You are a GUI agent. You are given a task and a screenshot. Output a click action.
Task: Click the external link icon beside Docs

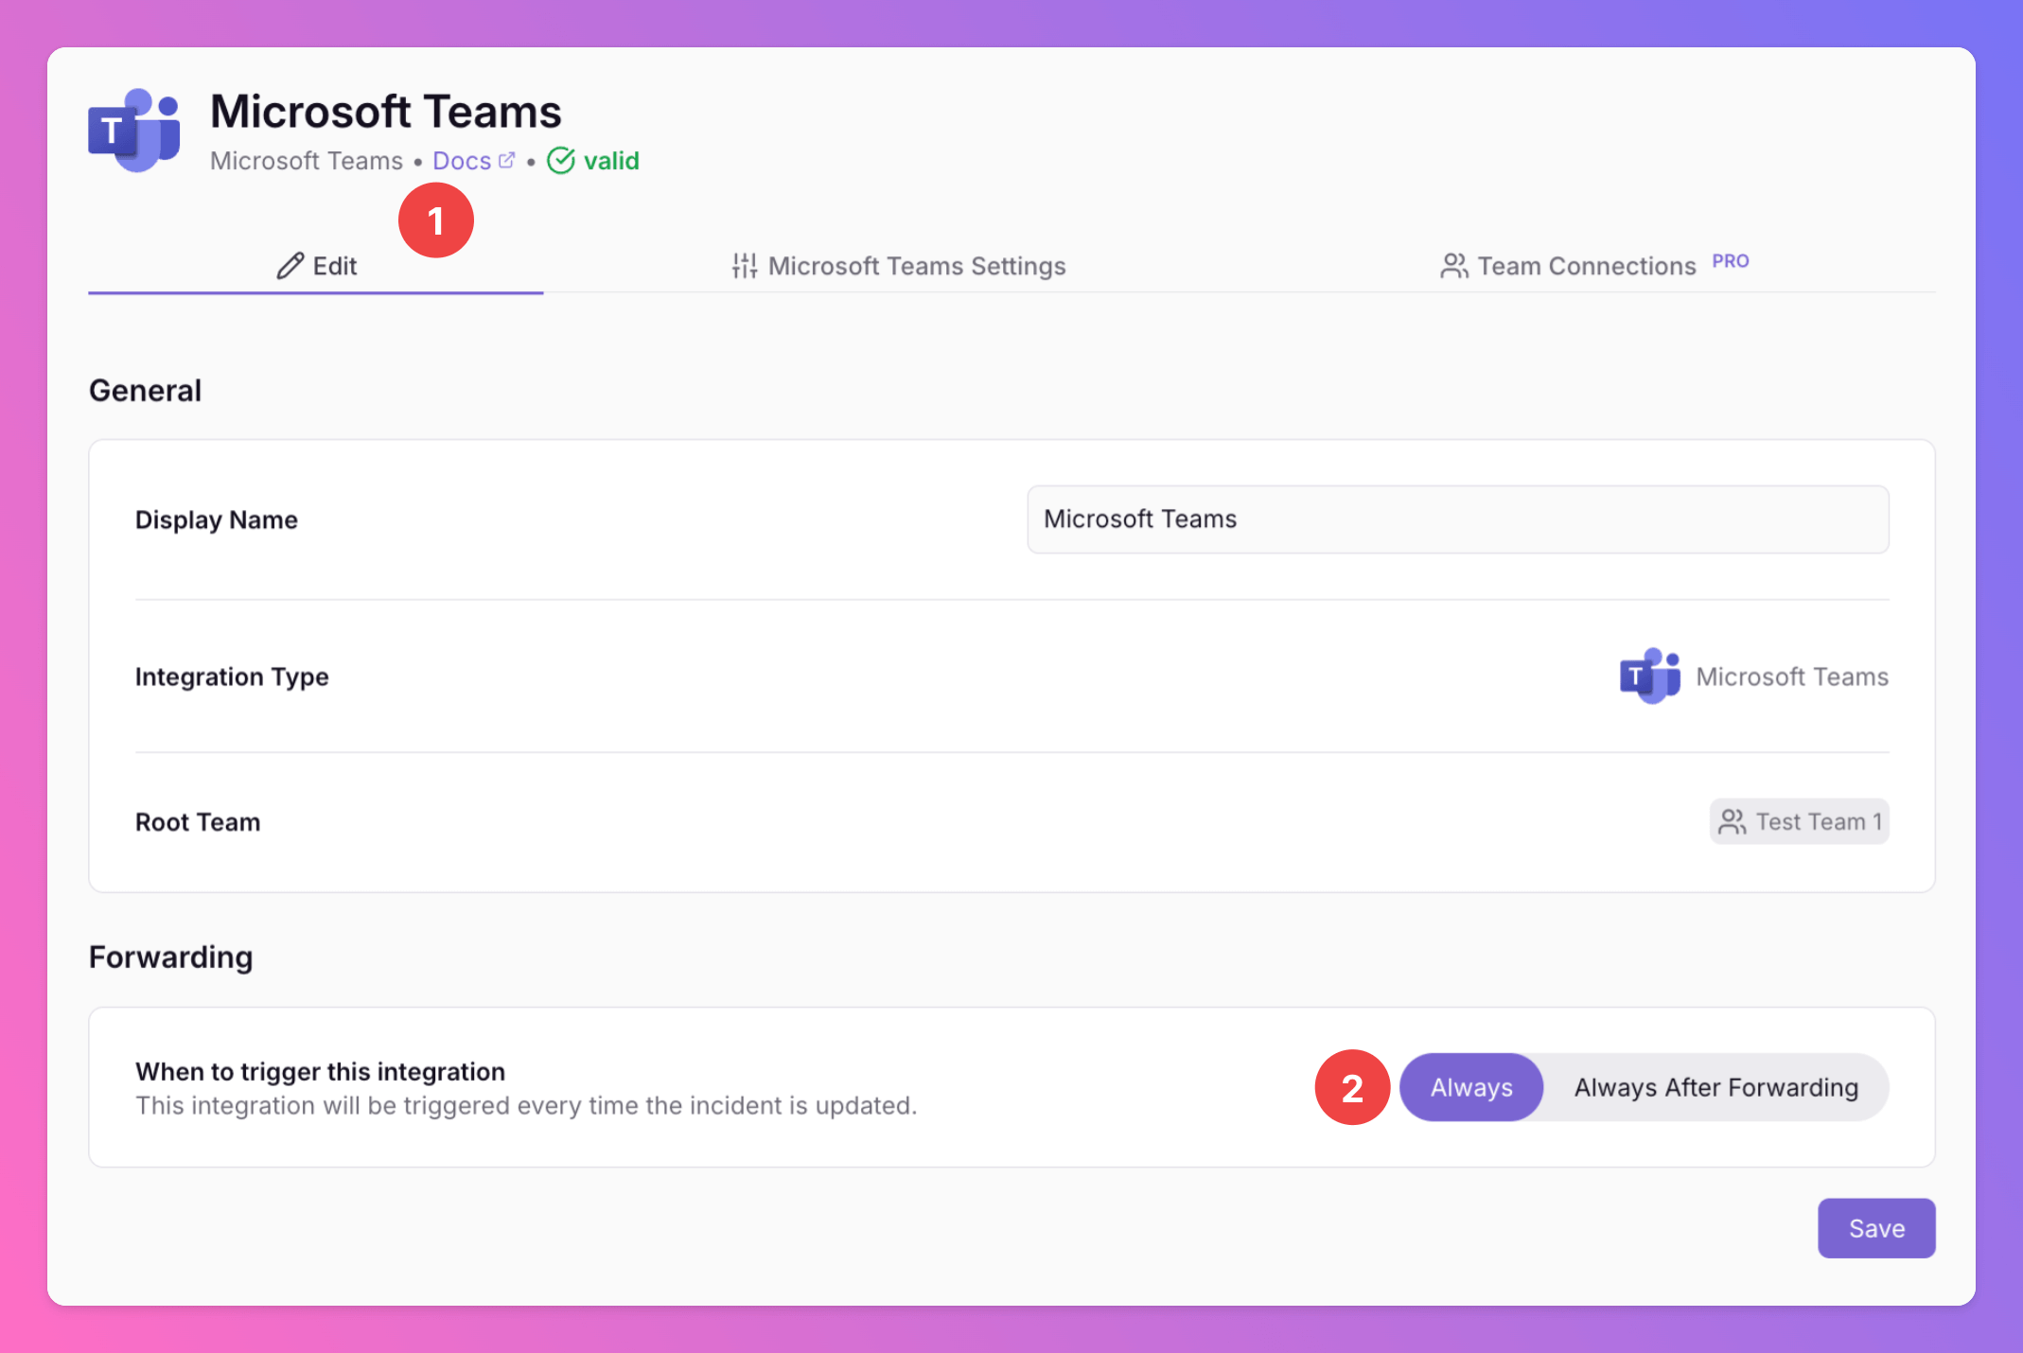(507, 160)
